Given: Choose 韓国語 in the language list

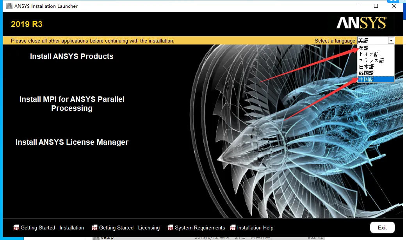Looking at the screenshot, I should [x=376, y=73].
